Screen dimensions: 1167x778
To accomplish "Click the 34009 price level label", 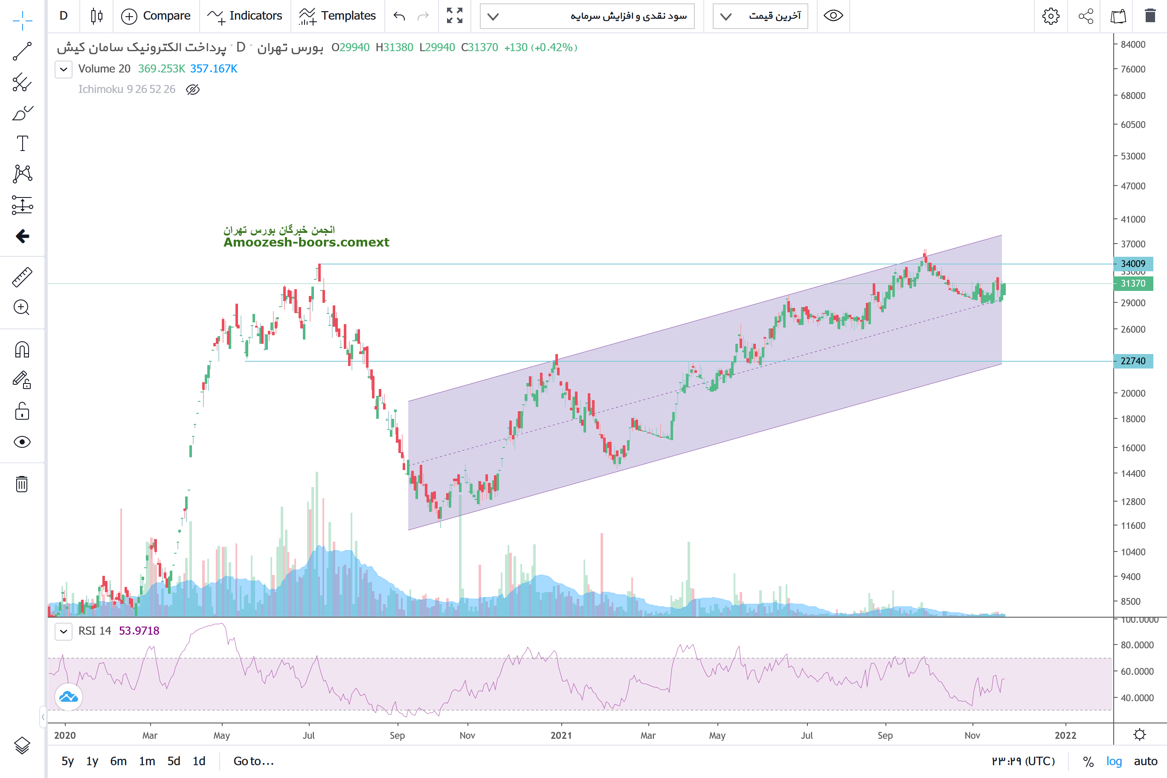I will point(1133,264).
